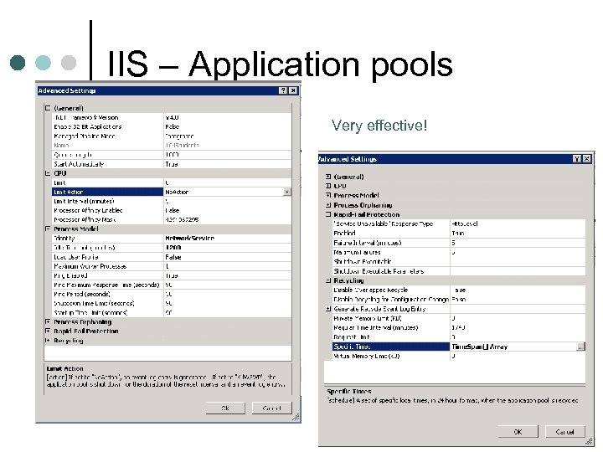
Task: Select the Managed Pipeline Mode row
Action: pos(172,136)
